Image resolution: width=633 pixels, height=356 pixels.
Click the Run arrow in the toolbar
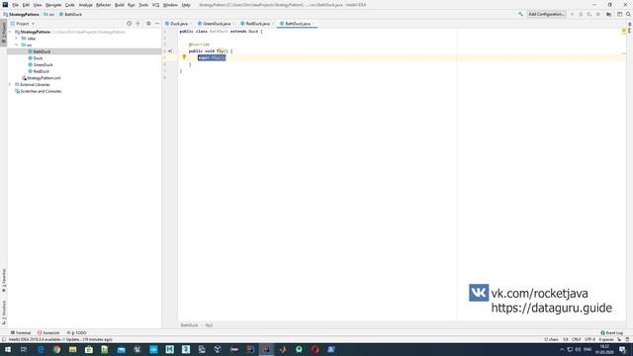(x=572, y=14)
